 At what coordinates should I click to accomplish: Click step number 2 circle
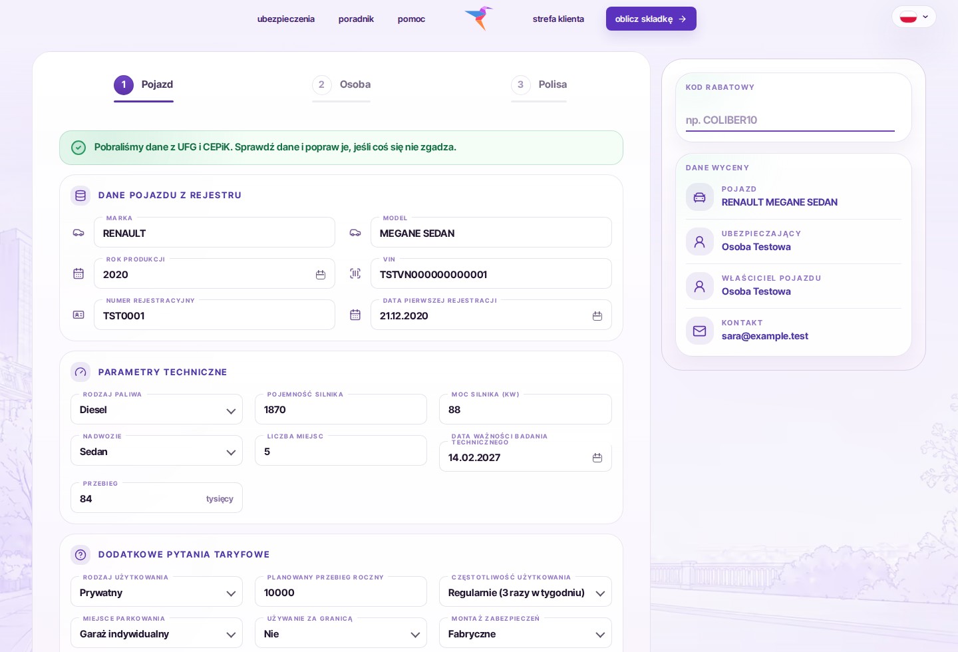[x=322, y=84]
